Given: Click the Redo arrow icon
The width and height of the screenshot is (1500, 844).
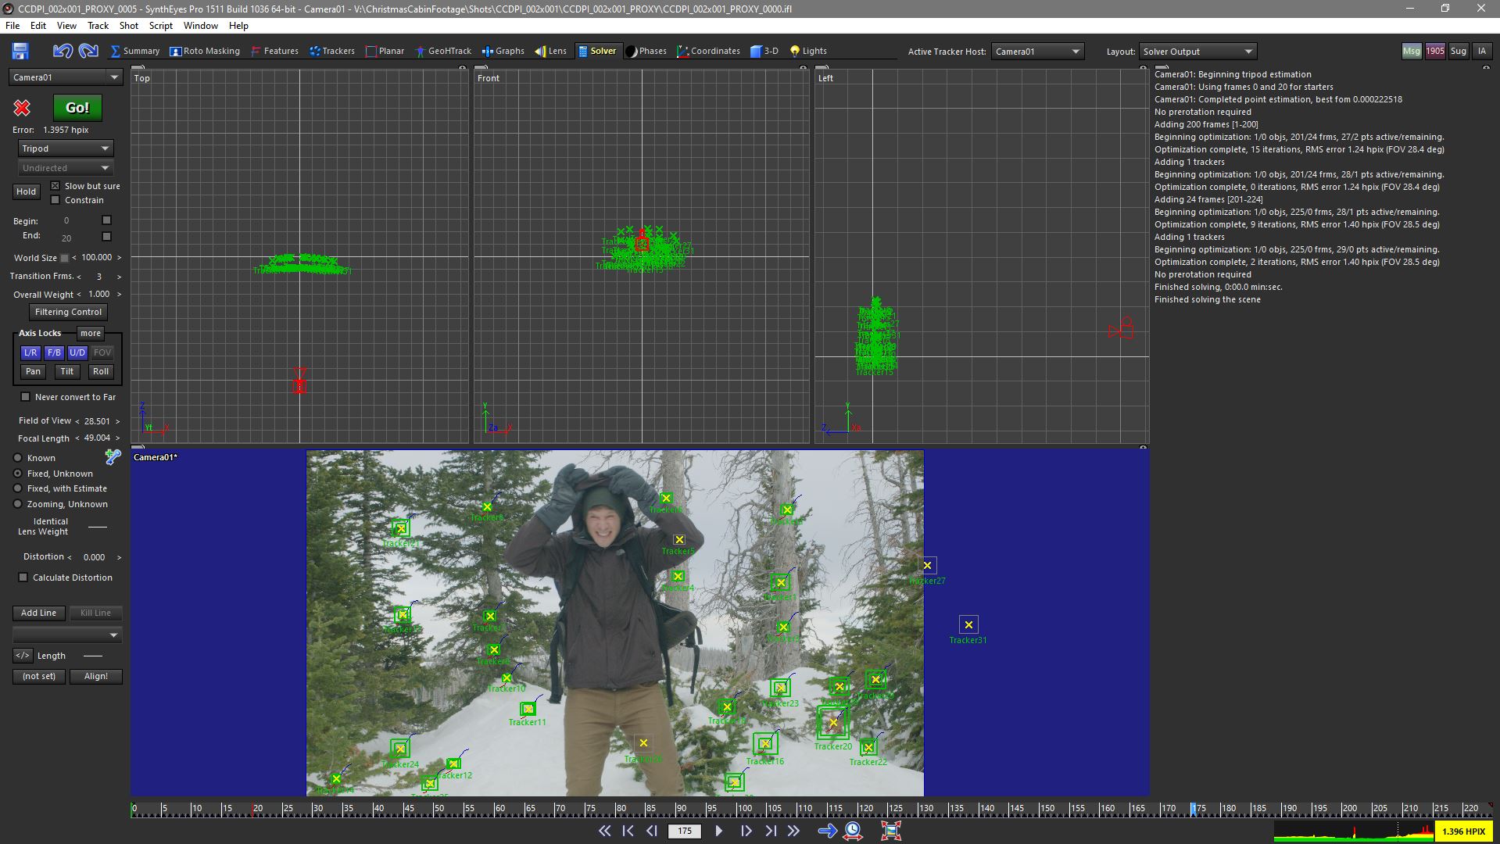Looking at the screenshot, I should (x=89, y=52).
